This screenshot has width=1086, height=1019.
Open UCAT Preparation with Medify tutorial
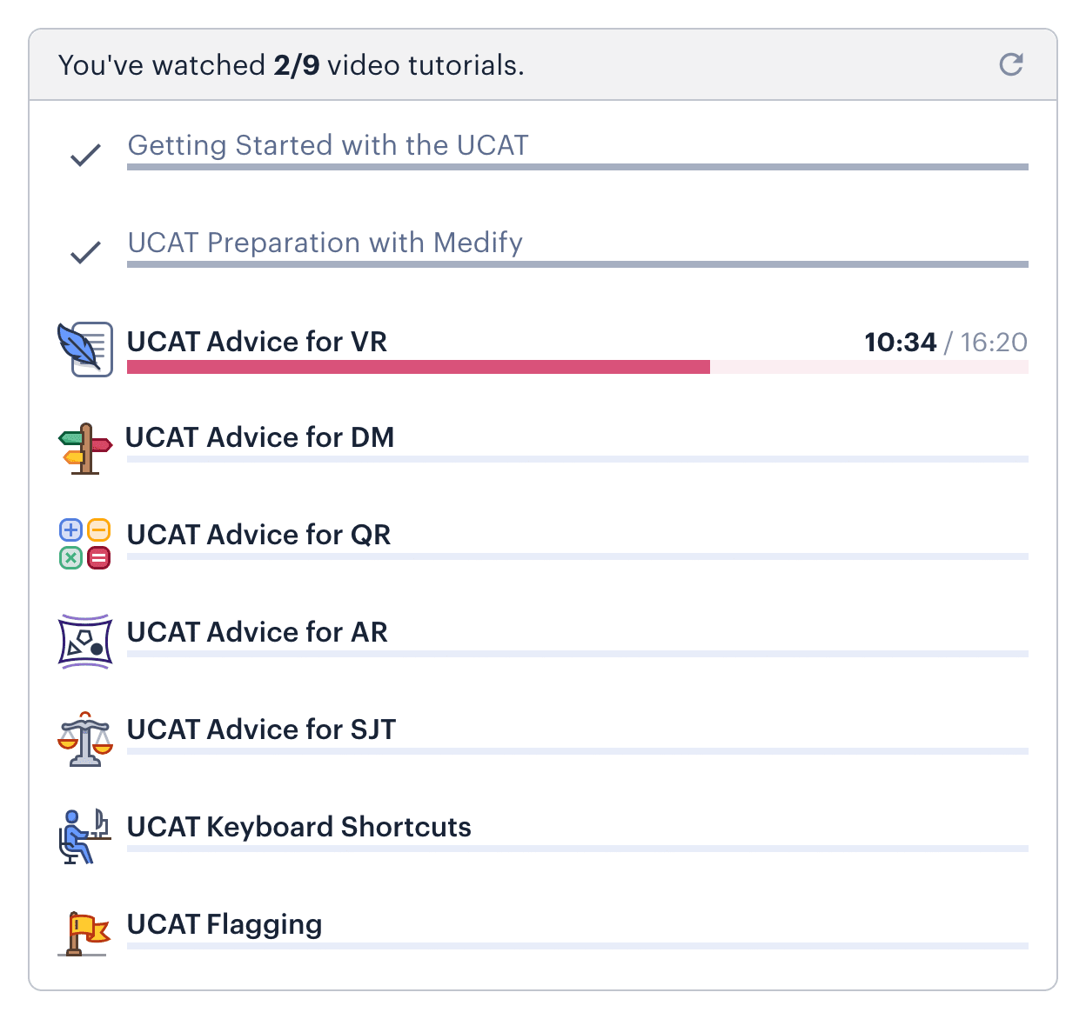click(x=325, y=243)
